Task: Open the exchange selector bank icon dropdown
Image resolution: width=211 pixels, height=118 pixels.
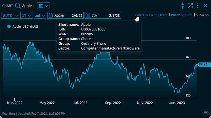Action: [43, 6]
